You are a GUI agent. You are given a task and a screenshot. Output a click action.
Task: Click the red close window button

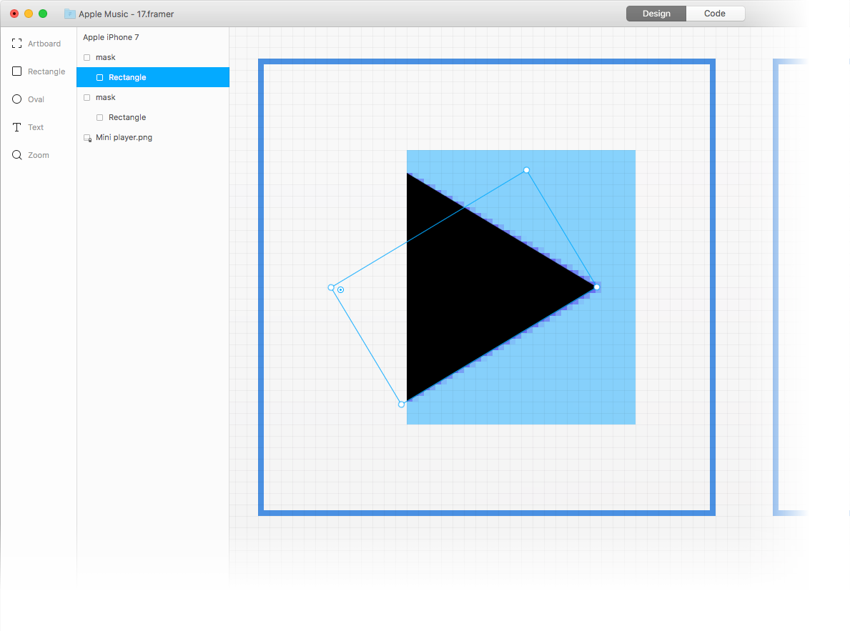[x=14, y=14]
